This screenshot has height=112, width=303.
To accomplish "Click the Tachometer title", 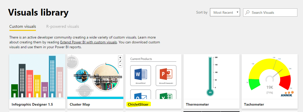I will (254, 104).
